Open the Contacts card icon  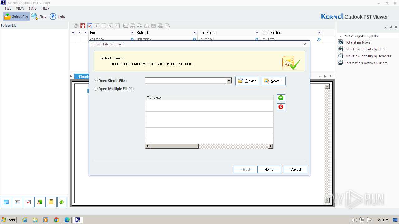17,202
